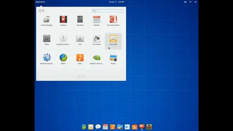Close the Applications menu in top panel
Screen dimensions: 233x131
pos(40,2)
